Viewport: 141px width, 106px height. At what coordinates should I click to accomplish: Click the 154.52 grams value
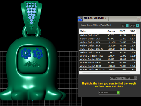click(x=111, y=52)
